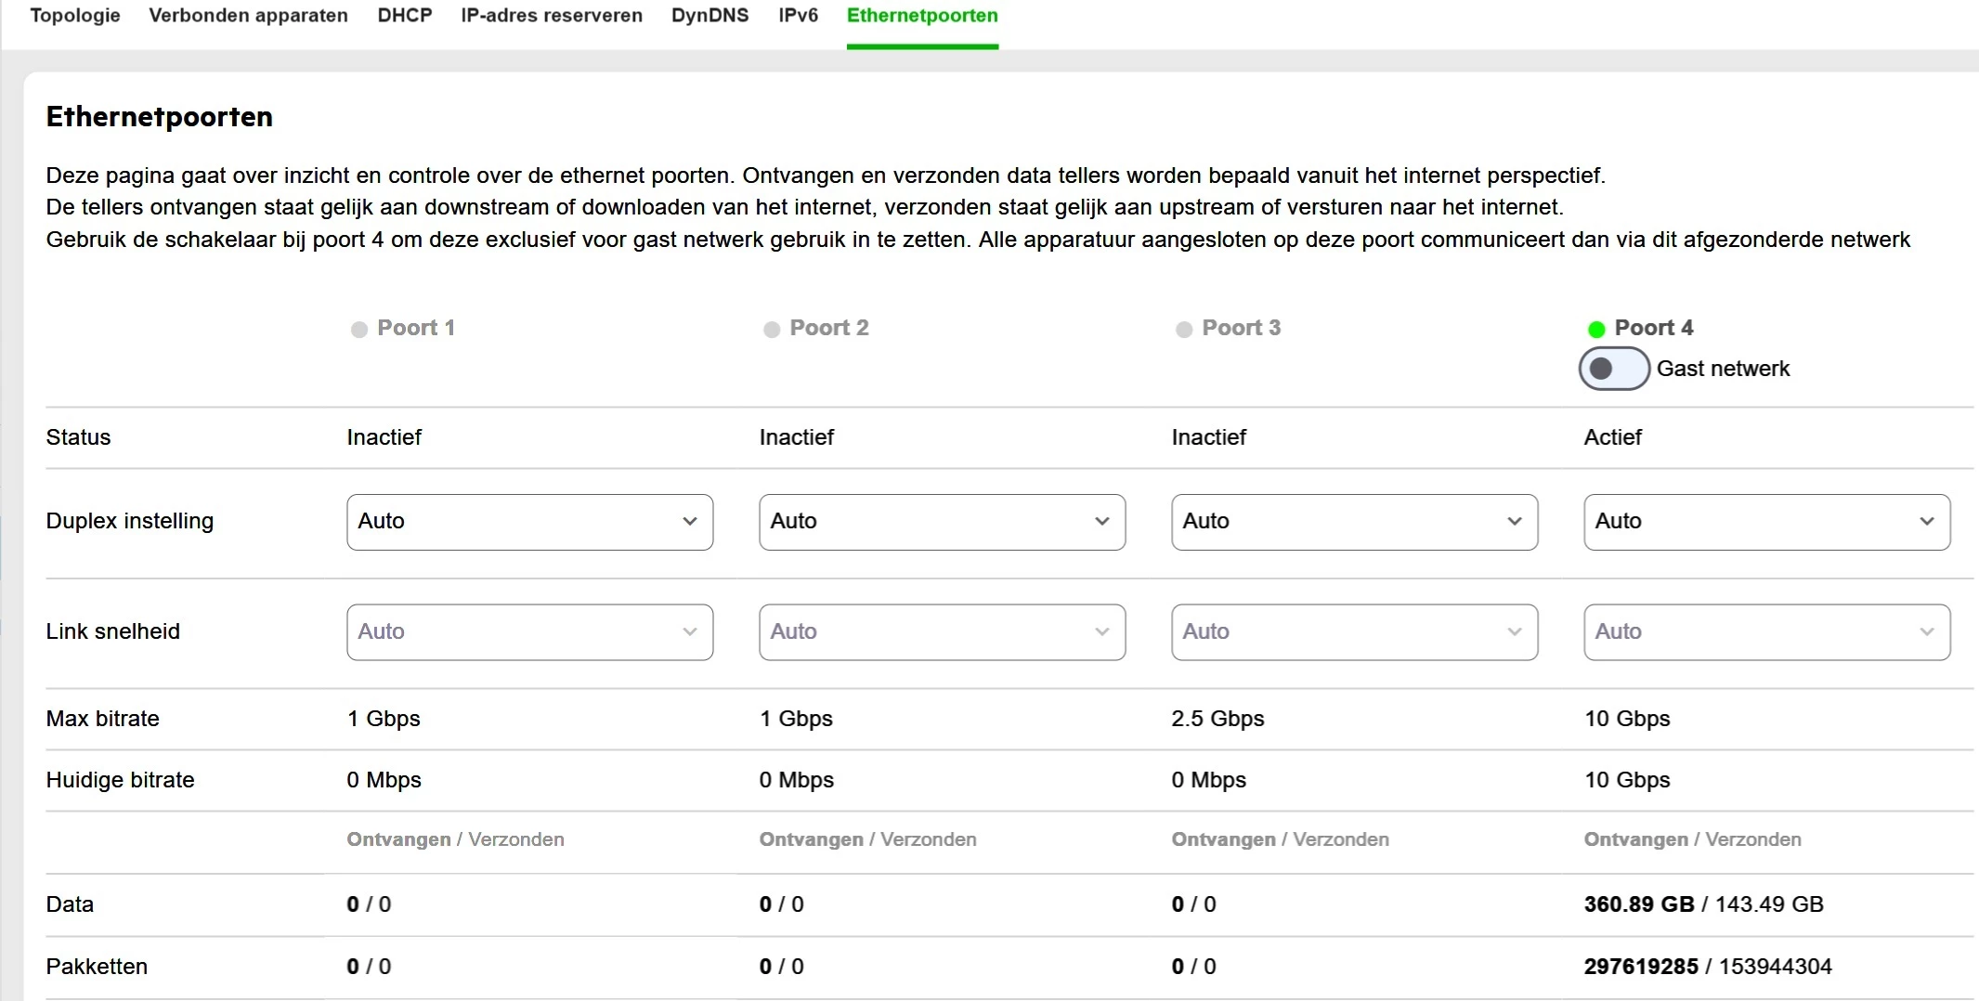Click the Ethernetpoorten tab
Screen dimensions: 1979x1001
922,16
